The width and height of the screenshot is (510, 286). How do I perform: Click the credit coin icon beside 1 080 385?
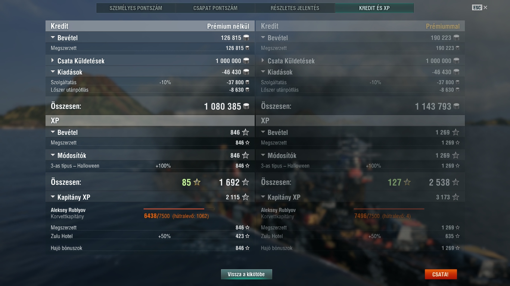246,107
